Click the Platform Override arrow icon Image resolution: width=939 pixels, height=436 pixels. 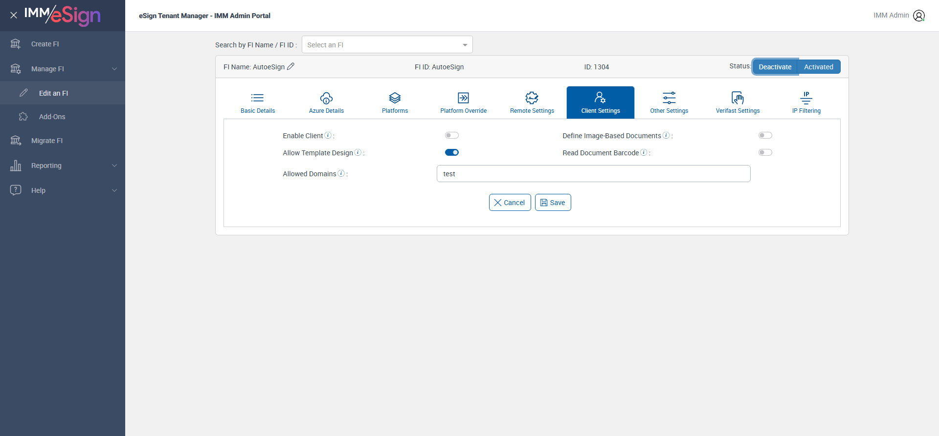tap(463, 98)
